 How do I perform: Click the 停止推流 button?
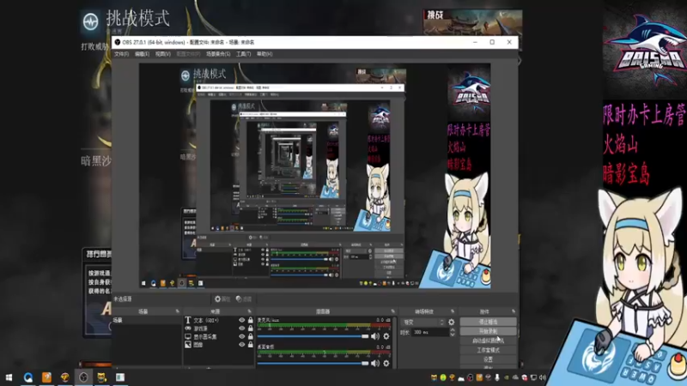[x=488, y=322]
